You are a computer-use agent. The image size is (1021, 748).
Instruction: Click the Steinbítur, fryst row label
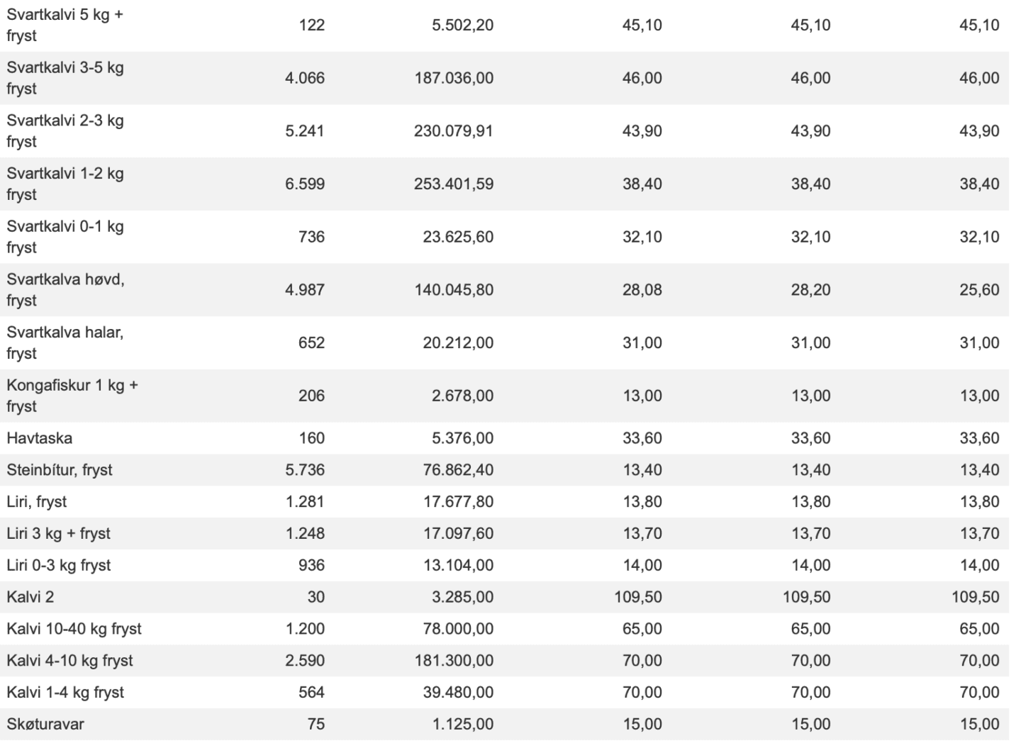[60, 470]
